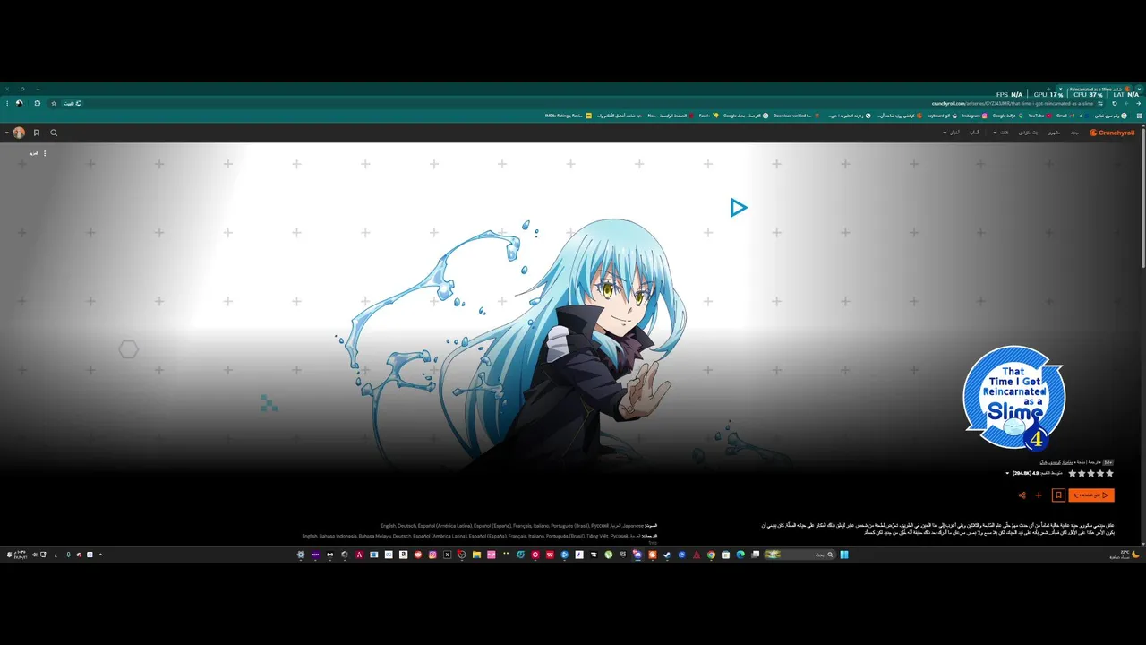Open the YouTube bookmark
Screen dimensions: 1146x645
click(x=1040, y=116)
